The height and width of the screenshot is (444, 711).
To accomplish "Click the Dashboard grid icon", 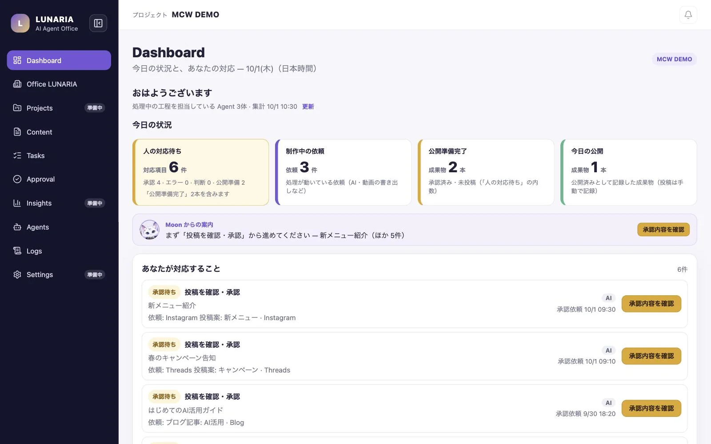I will click(17, 60).
